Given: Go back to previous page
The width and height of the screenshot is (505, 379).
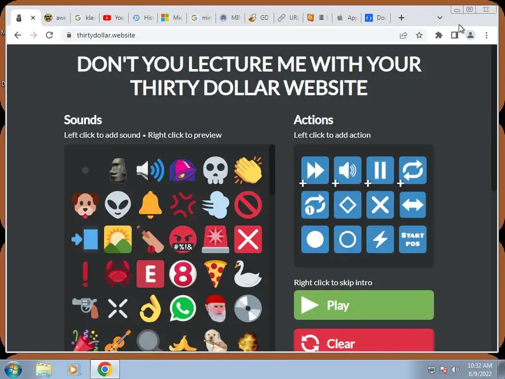Looking at the screenshot, I should coord(18,35).
